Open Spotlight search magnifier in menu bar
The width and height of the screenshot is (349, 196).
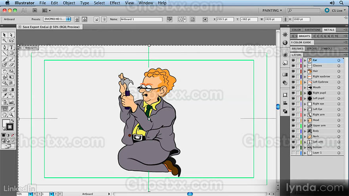tap(341, 3)
